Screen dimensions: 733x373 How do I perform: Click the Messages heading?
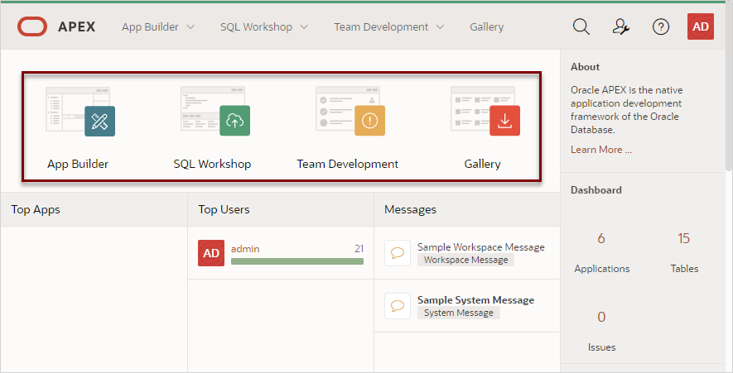tap(410, 209)
